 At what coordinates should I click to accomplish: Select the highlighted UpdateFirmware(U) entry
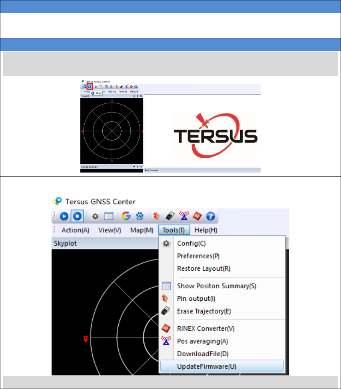pyautogui.click(x=222, y=366)
